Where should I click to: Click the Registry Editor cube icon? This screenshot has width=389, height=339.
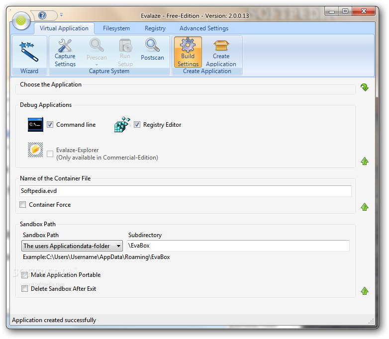122,124
